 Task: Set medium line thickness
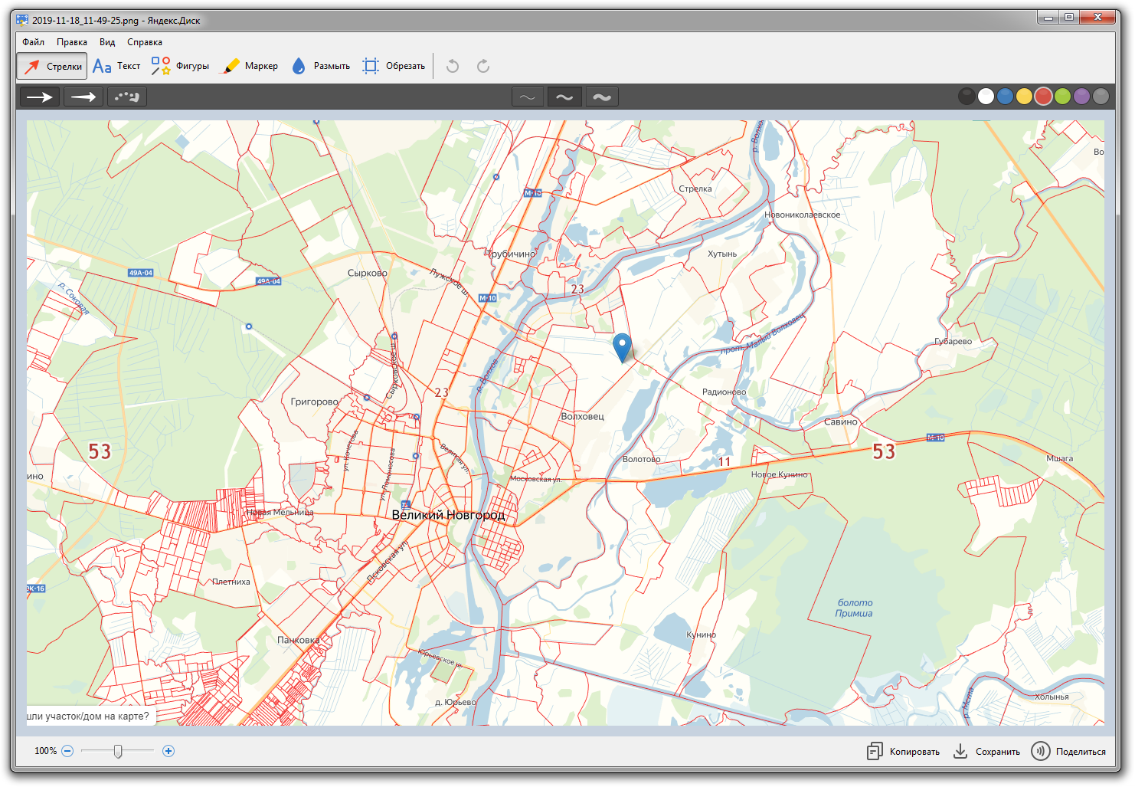(x=564, y=97)
